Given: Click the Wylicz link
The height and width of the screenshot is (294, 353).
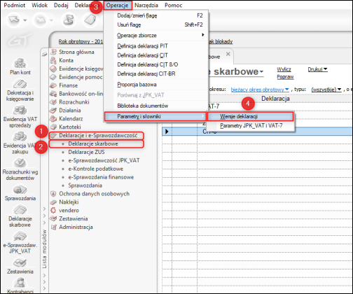Looking at the screenshot, I should click(284, 69).
